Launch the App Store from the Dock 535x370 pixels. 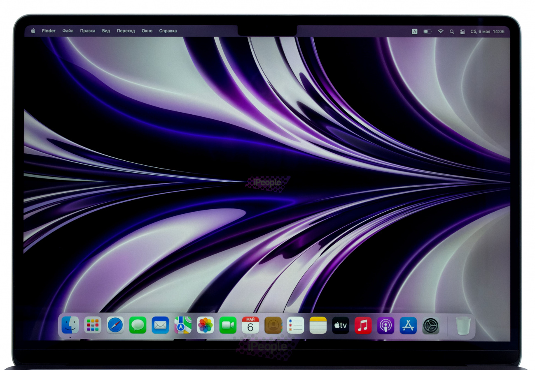(x=408, y=325)
